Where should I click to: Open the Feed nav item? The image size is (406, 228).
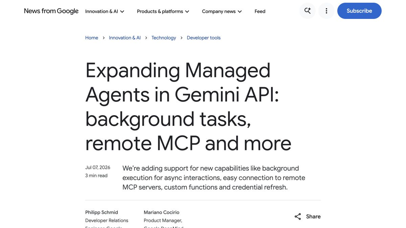tap(260, 11)
